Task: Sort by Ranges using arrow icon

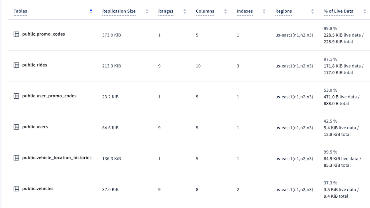Action: [x=185, y=11]
